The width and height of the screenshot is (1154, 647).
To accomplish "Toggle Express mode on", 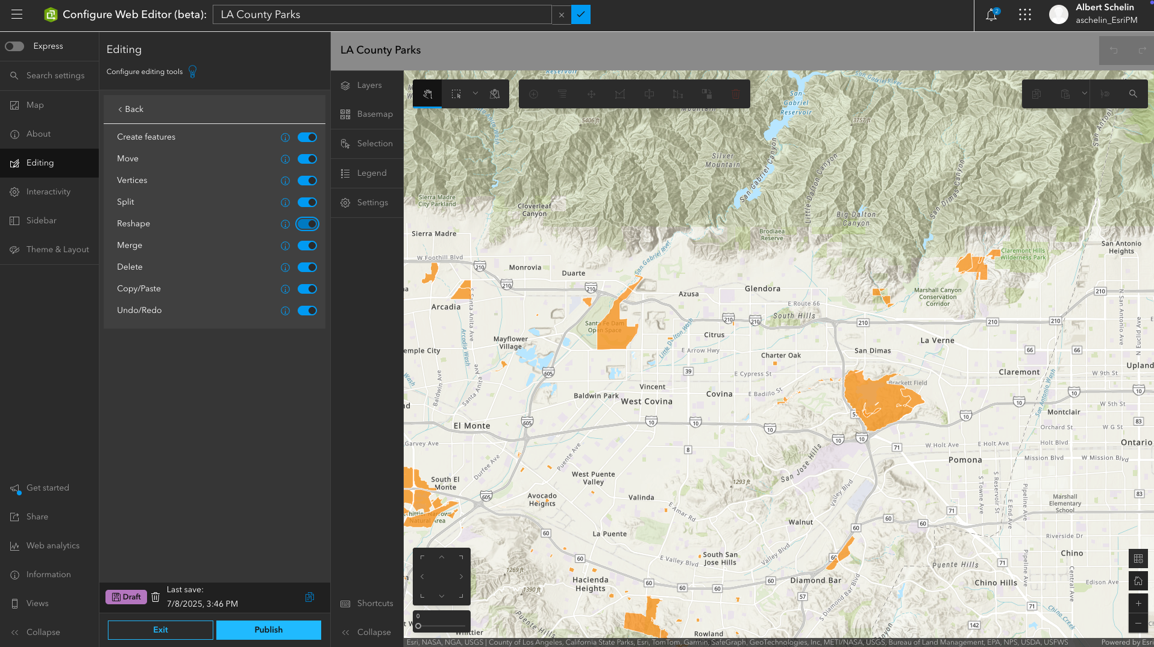I will tap(13, 46).
